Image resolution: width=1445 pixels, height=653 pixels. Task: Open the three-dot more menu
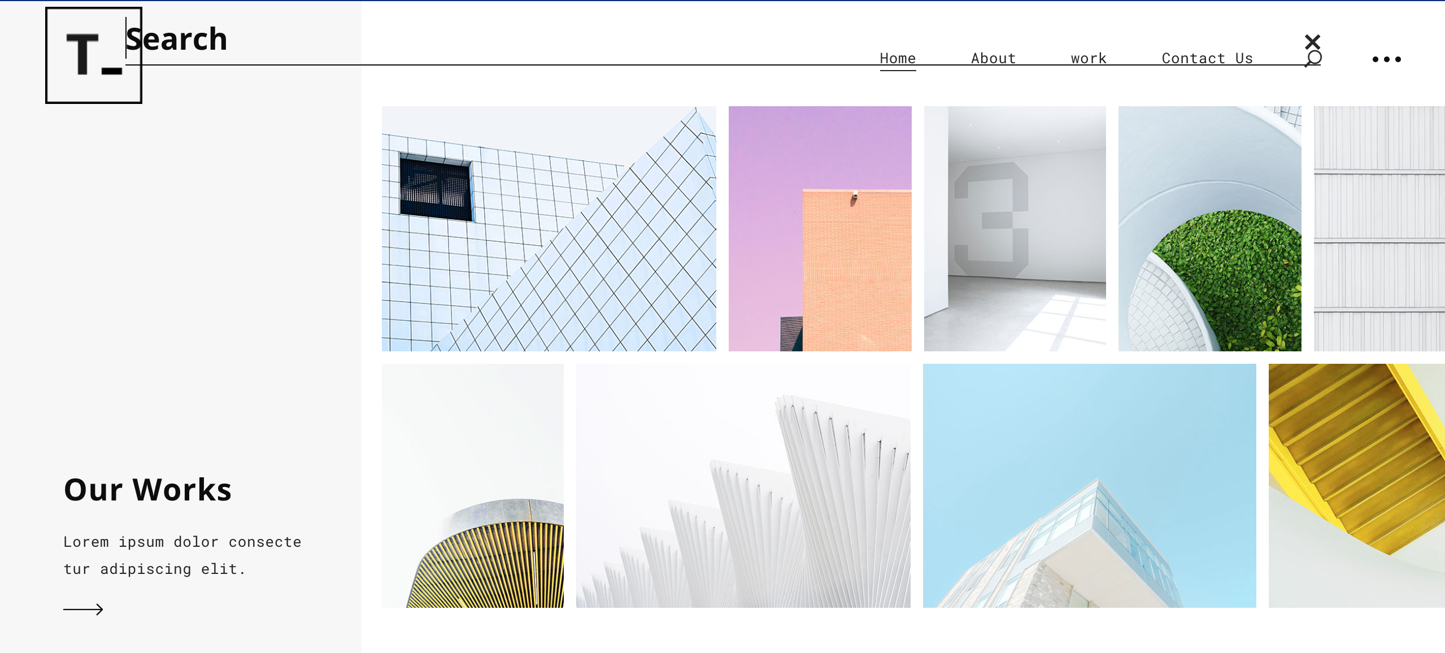pyautogui.click(x=1386, y=59)
